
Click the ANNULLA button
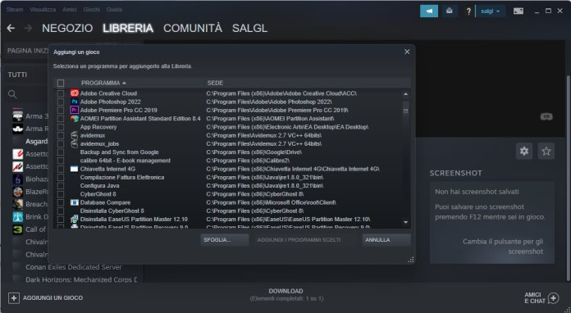[x=386, y=240]
